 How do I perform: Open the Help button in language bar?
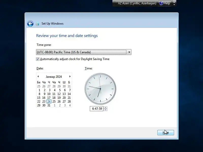tap(165, 3)
